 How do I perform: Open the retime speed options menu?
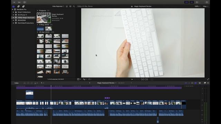point(90,79)
